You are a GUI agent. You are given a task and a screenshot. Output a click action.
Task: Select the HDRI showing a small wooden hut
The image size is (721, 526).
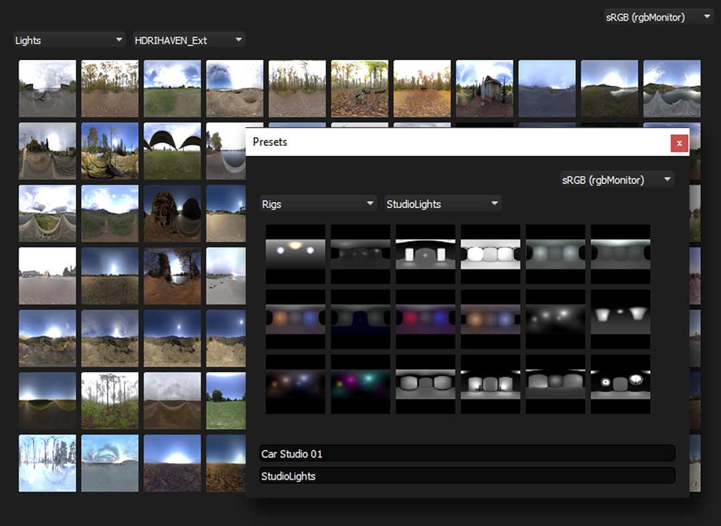coord(484,89)
